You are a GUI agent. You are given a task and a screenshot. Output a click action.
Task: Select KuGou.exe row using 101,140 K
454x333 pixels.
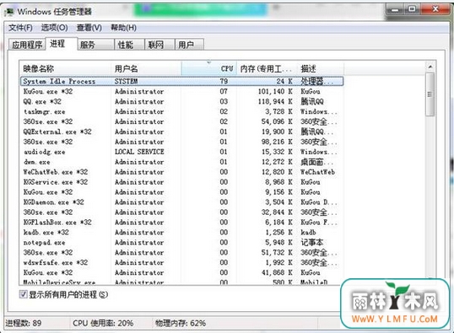pos(181,91)
